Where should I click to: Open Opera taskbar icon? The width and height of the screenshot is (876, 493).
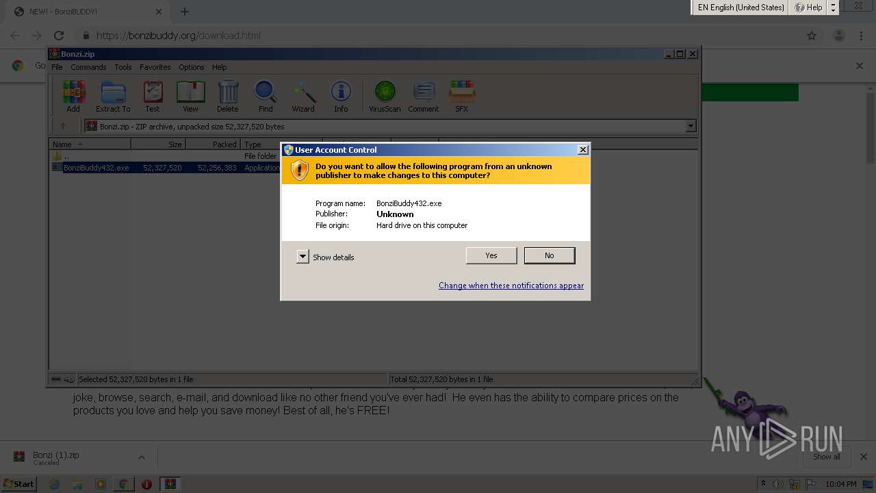coord(146,484)
